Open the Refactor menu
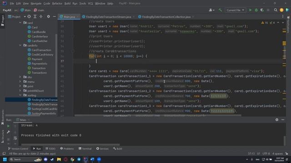 57,3
